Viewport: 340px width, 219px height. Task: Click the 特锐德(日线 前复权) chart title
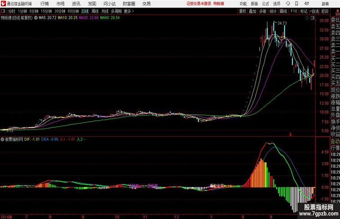17,18
